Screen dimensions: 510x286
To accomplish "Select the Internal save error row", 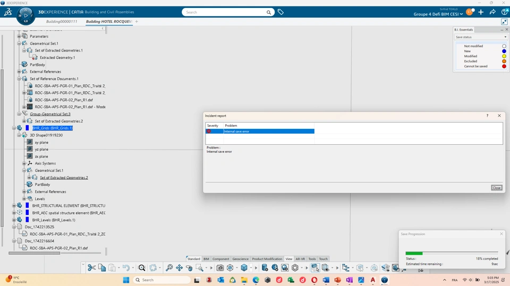I will click(x=260, y=131).
